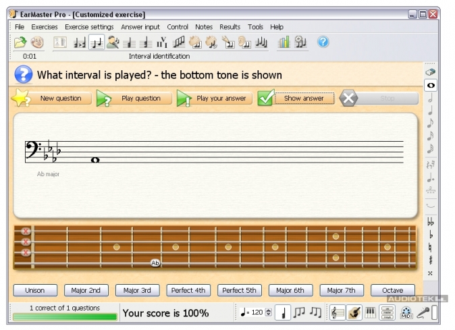455x330 pixels.
Task: Answer Perfect 5th
Action: pos(240,290)
